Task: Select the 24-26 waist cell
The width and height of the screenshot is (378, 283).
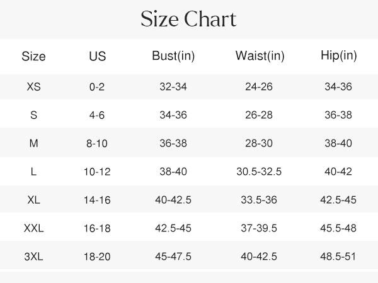Action: point(259,87)
